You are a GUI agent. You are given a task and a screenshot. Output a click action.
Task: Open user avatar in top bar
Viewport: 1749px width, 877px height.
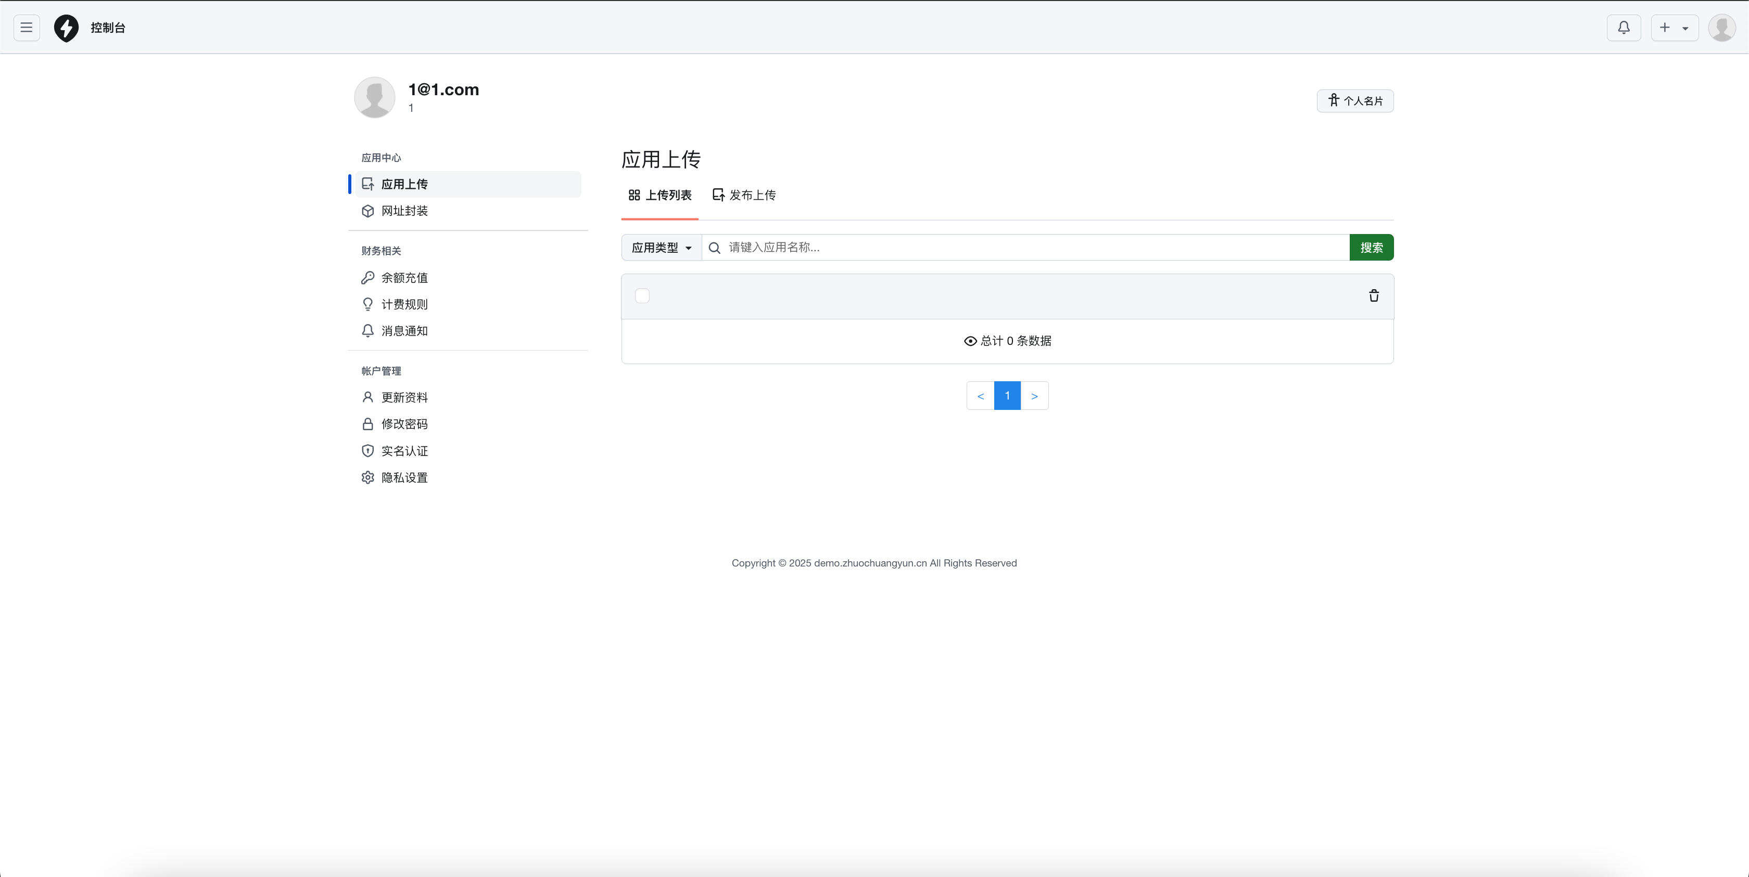[x=1721, y=28]
